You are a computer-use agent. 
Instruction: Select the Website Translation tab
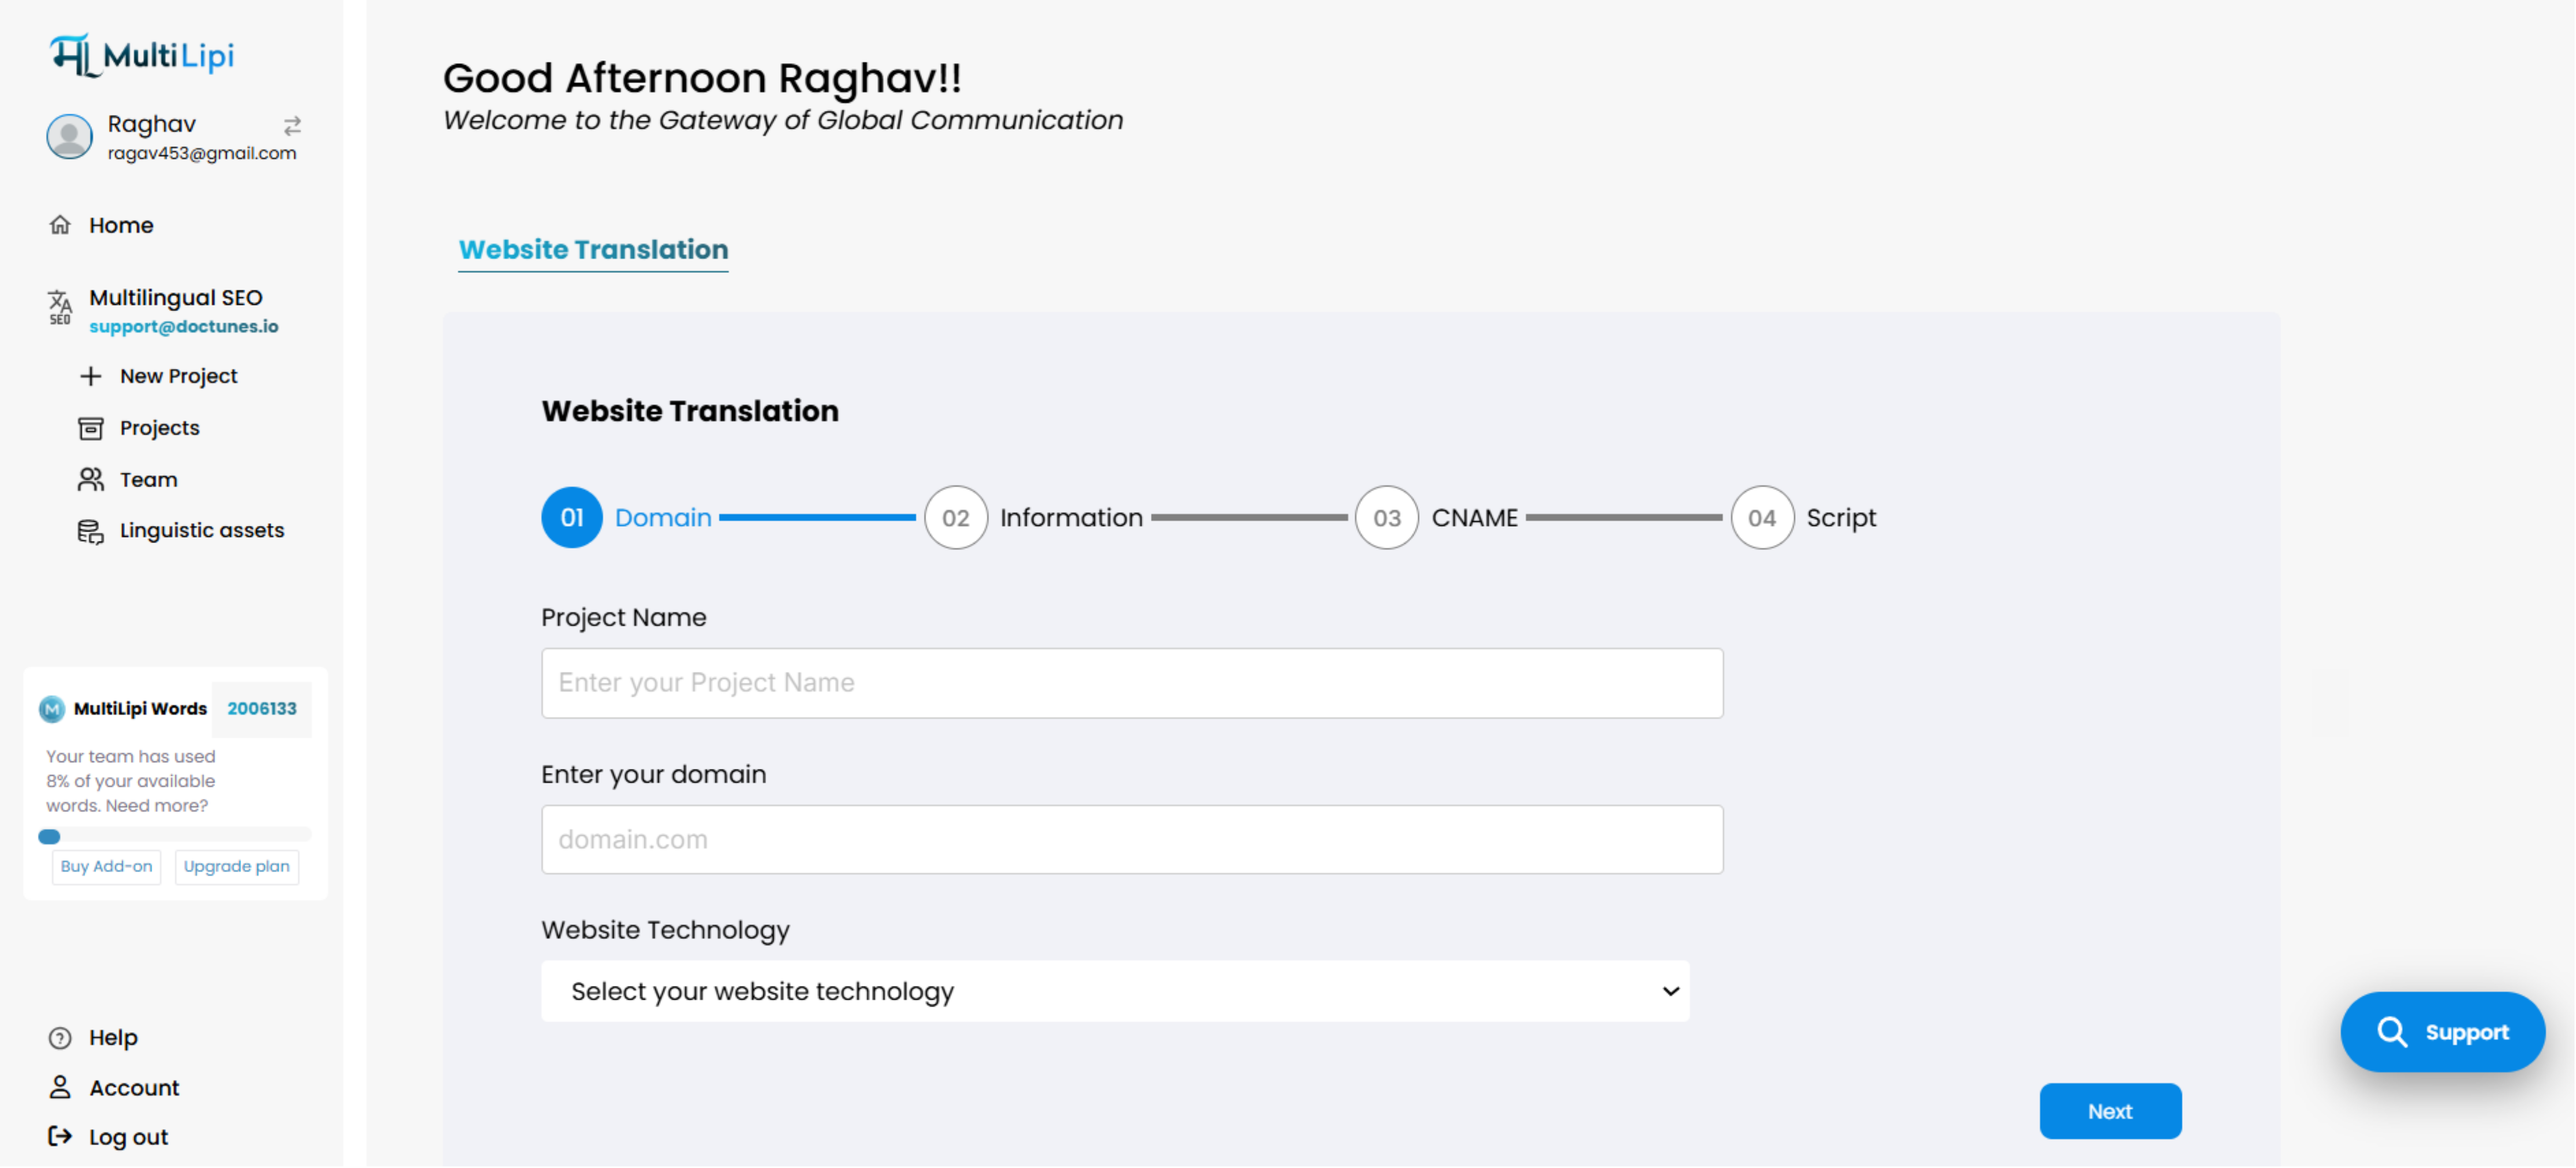593,250
